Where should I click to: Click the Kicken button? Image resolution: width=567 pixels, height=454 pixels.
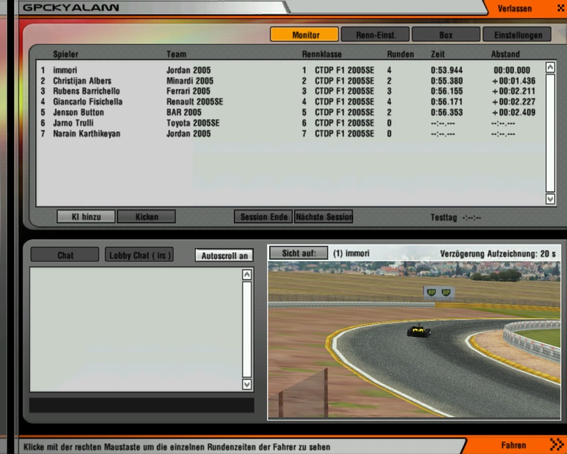[146, 217]
